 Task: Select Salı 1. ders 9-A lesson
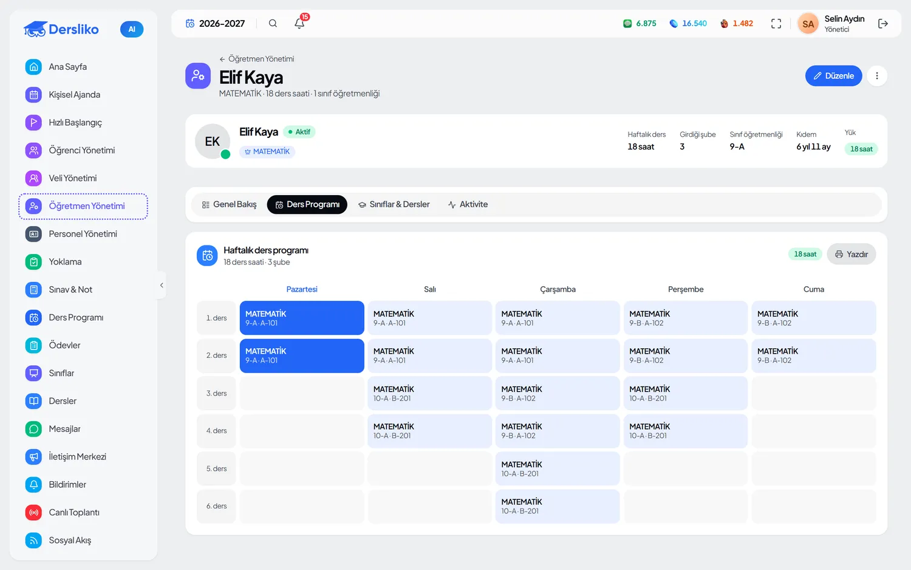(x=430, y=318)
